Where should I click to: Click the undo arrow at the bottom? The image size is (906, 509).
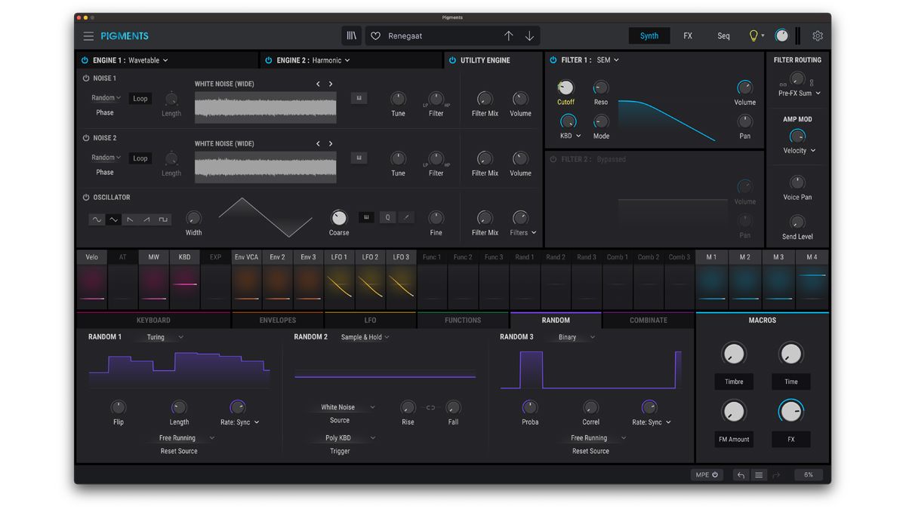[x=740, y=474]
